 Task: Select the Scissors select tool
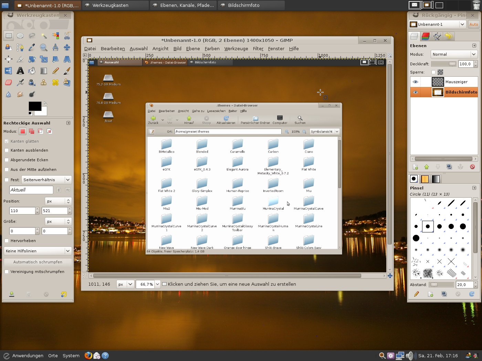67,35
